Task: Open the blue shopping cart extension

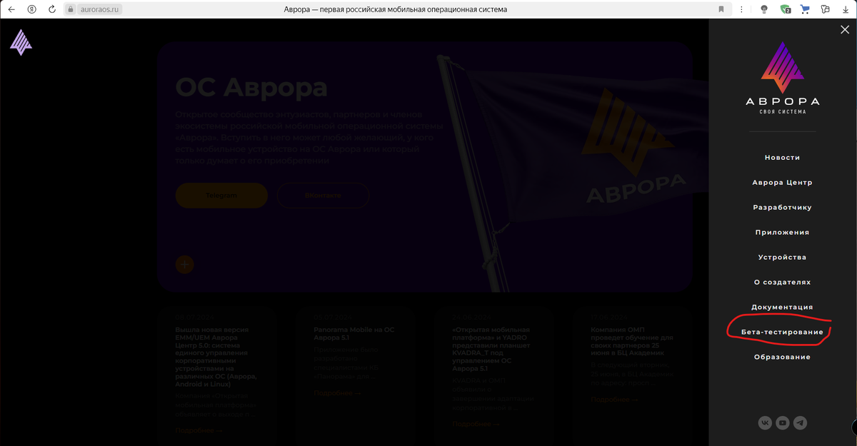Action: (806, 9)
